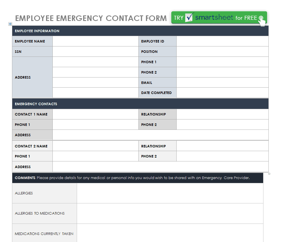Viewport: 281px width, 242px height.
Task: Click the first Address line field
Action: [95, 62]
